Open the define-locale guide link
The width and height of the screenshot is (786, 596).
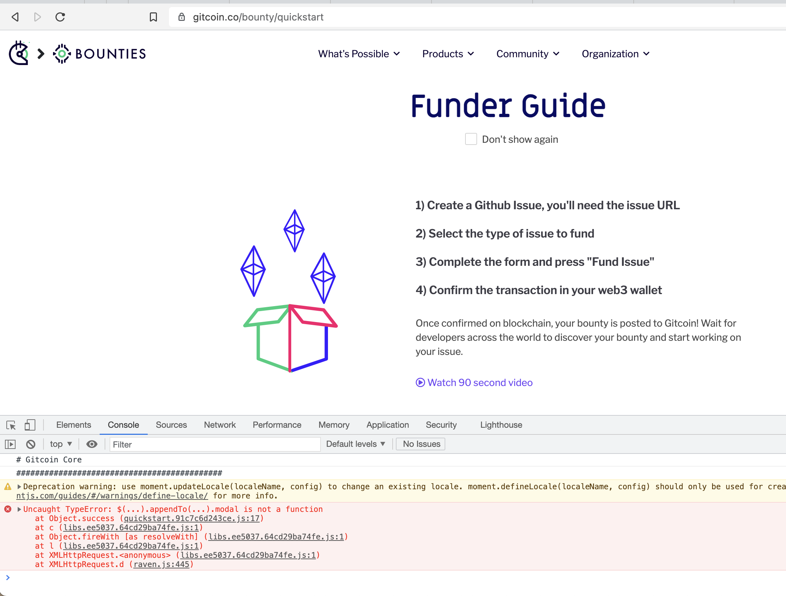pos(112,496)
